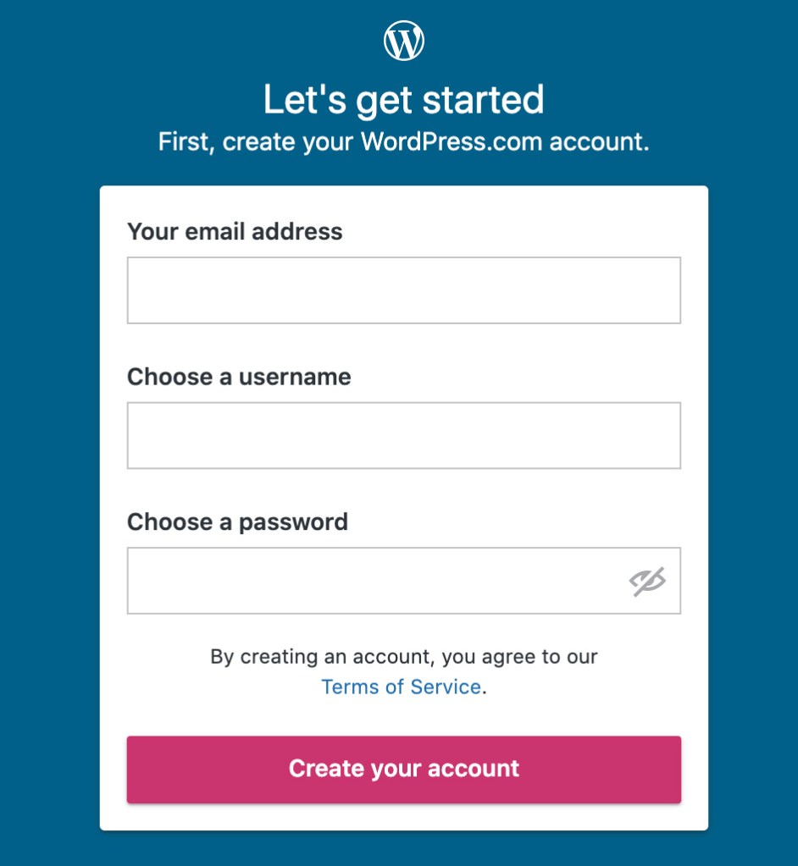Select the hidden-password eye icon inside the password box

(646, 580)
